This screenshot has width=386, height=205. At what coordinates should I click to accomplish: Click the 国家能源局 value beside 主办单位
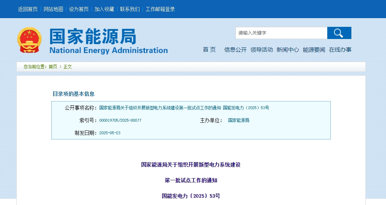click(239, 120)
